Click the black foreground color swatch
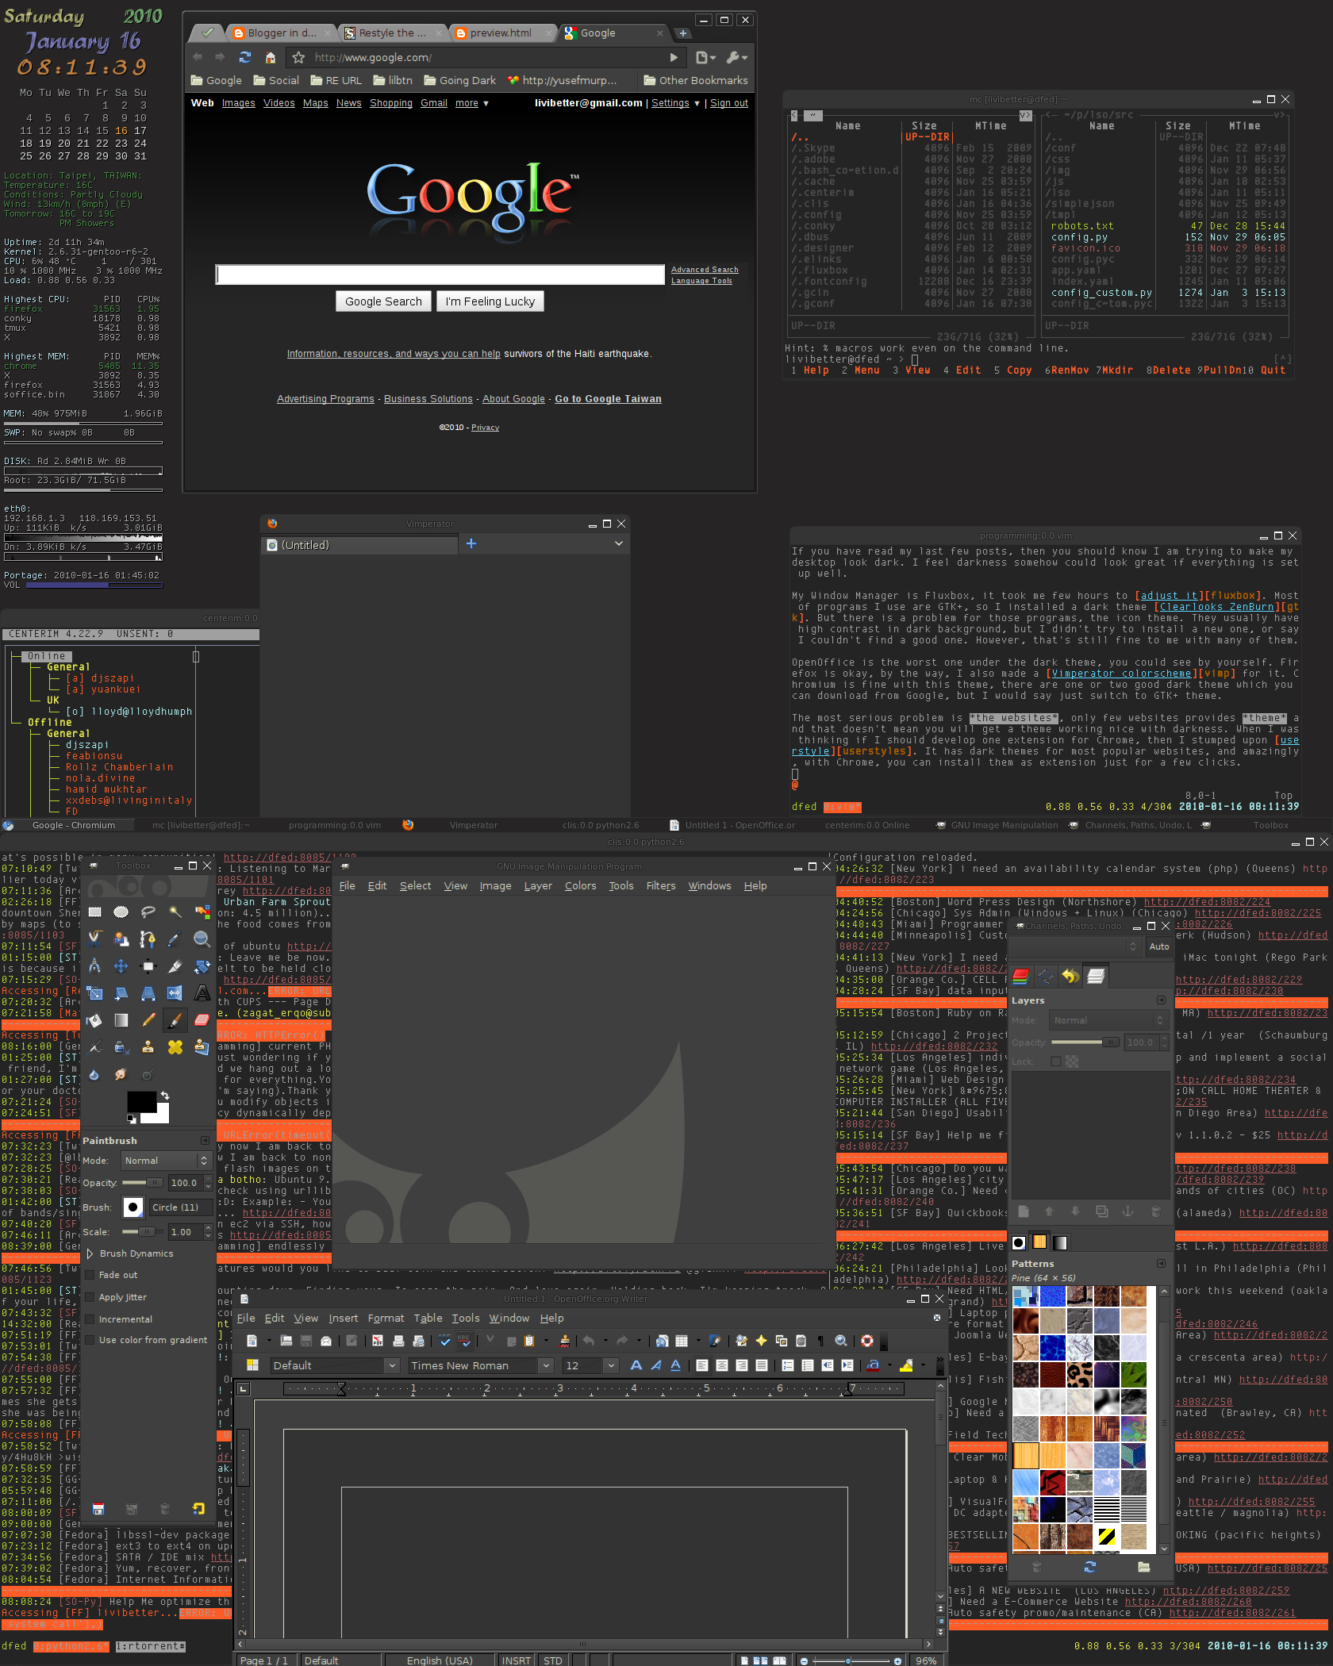The width and height of the screenshot is (1333, 1666). (141, 1101)
